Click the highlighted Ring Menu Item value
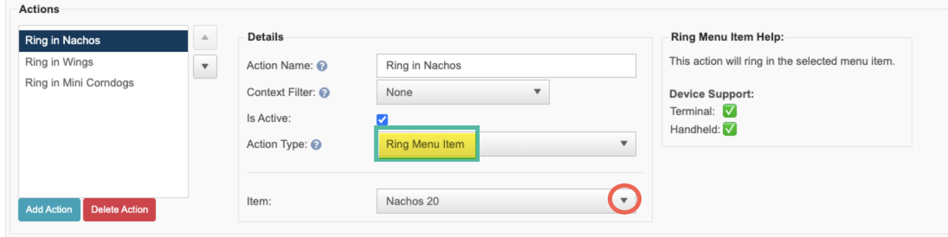Screen dimensions: 948x237 pyautogui.click(x=425, y=144)
